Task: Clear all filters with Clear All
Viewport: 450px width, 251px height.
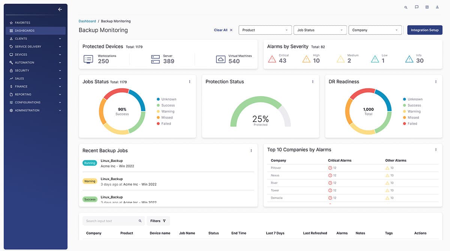Action: (223, 30)
